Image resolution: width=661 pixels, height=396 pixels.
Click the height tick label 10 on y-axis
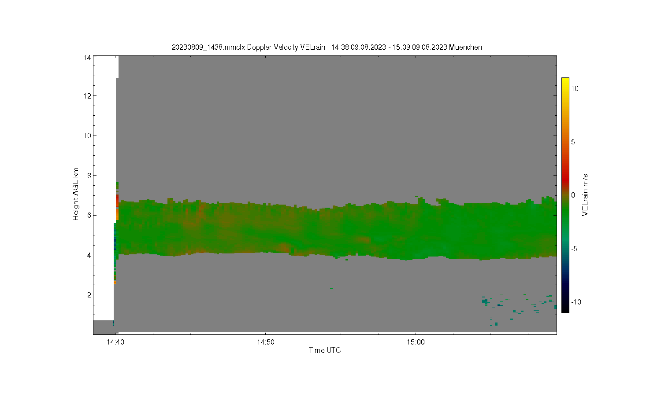coord(87,136)
